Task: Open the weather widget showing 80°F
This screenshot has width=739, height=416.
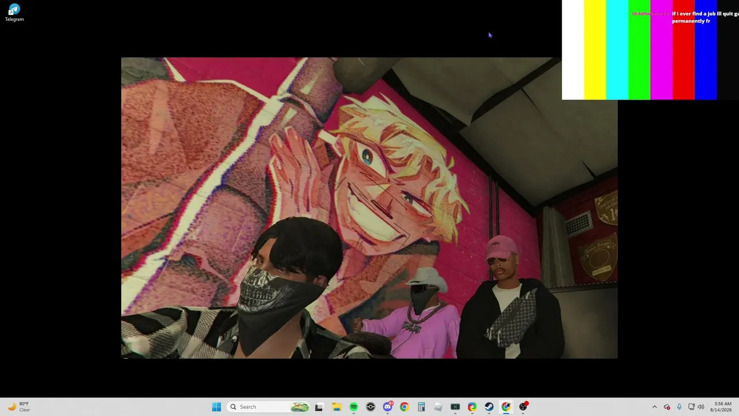Action: click(x=18, y=407)
